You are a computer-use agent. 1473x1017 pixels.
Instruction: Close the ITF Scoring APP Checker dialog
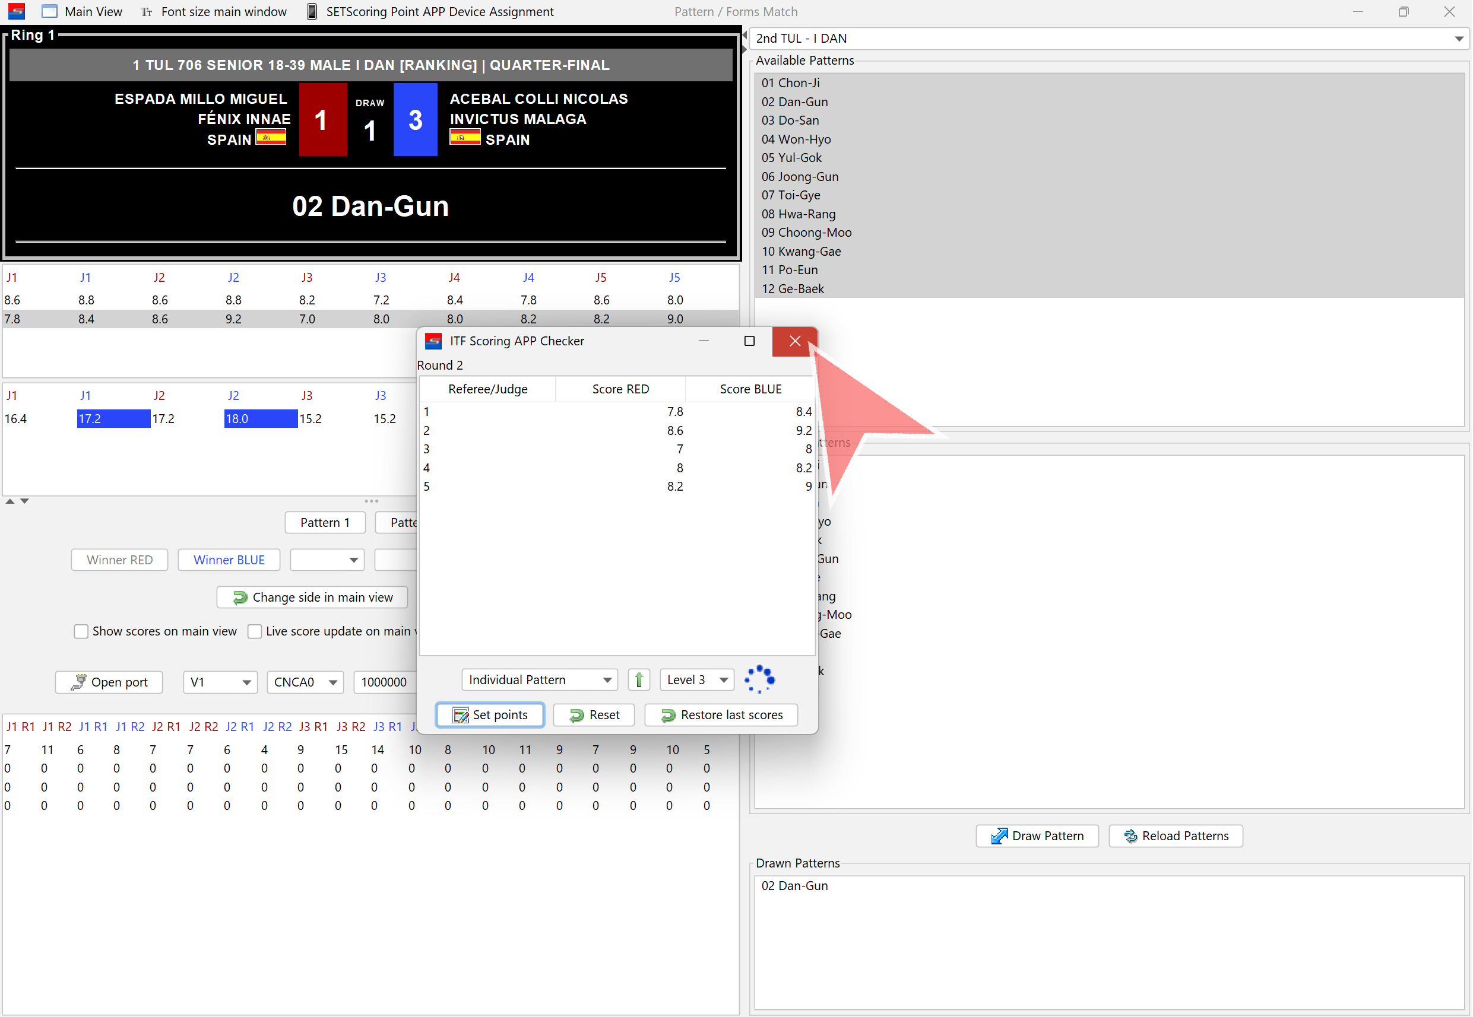click(x=794, y=341)
